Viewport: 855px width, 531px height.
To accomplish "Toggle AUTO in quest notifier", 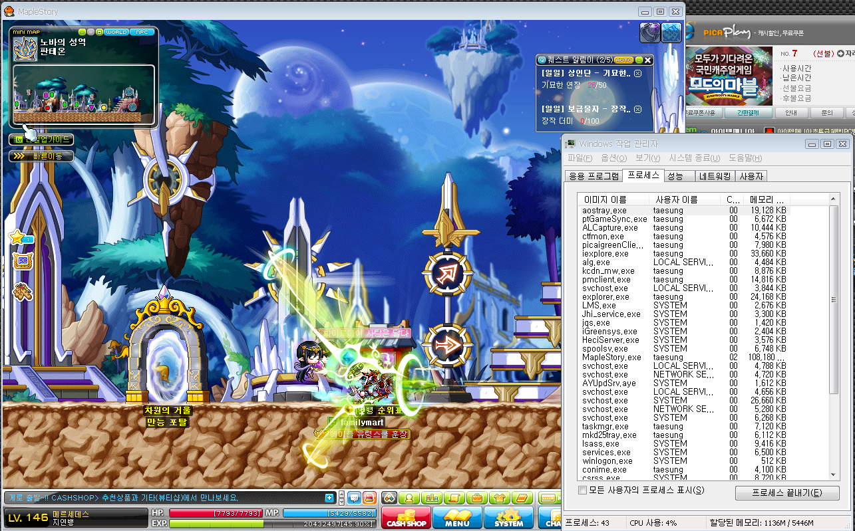I will (623, 60).
